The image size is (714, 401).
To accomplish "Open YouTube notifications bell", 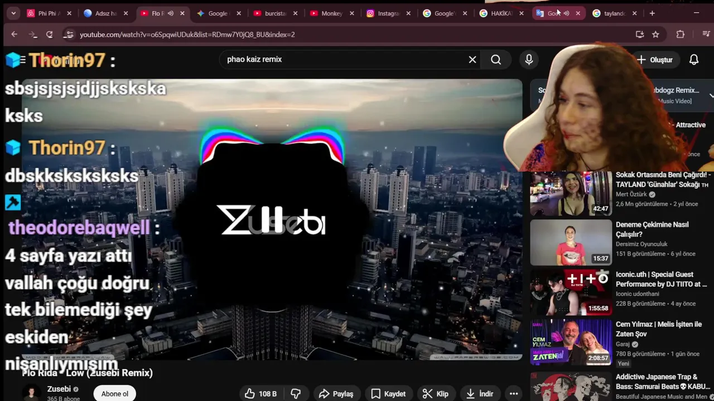I will 694,60.
